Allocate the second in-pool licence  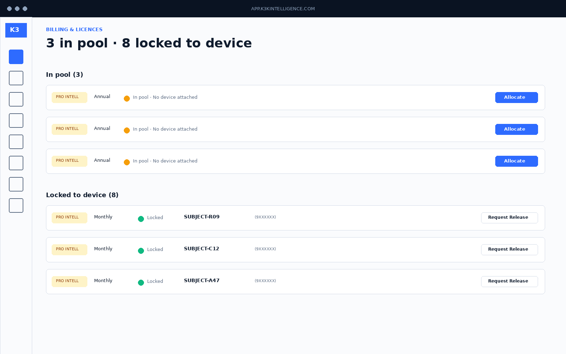pyautogui.click(x=516, y=129)
